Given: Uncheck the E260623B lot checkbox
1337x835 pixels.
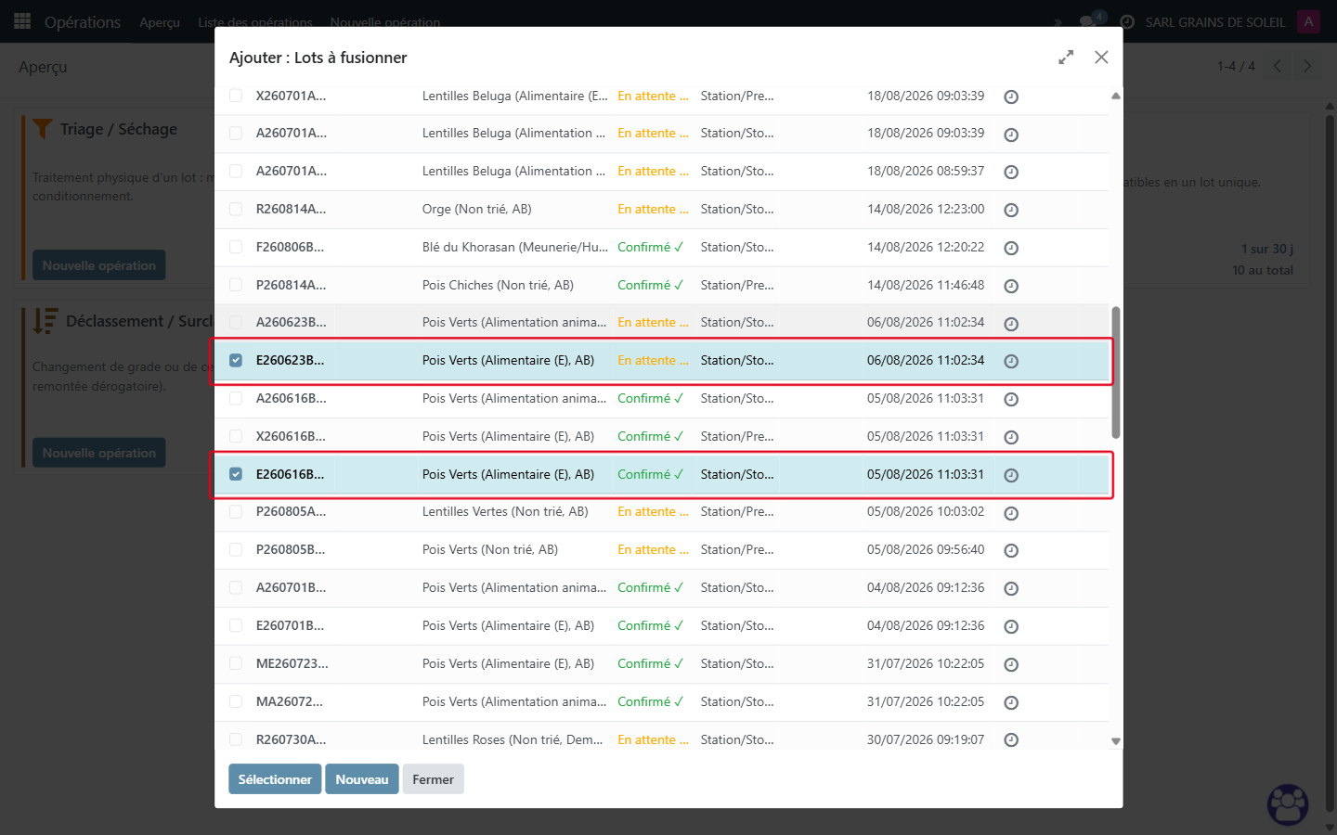Looking at the screenshot, I should (236, 360).
